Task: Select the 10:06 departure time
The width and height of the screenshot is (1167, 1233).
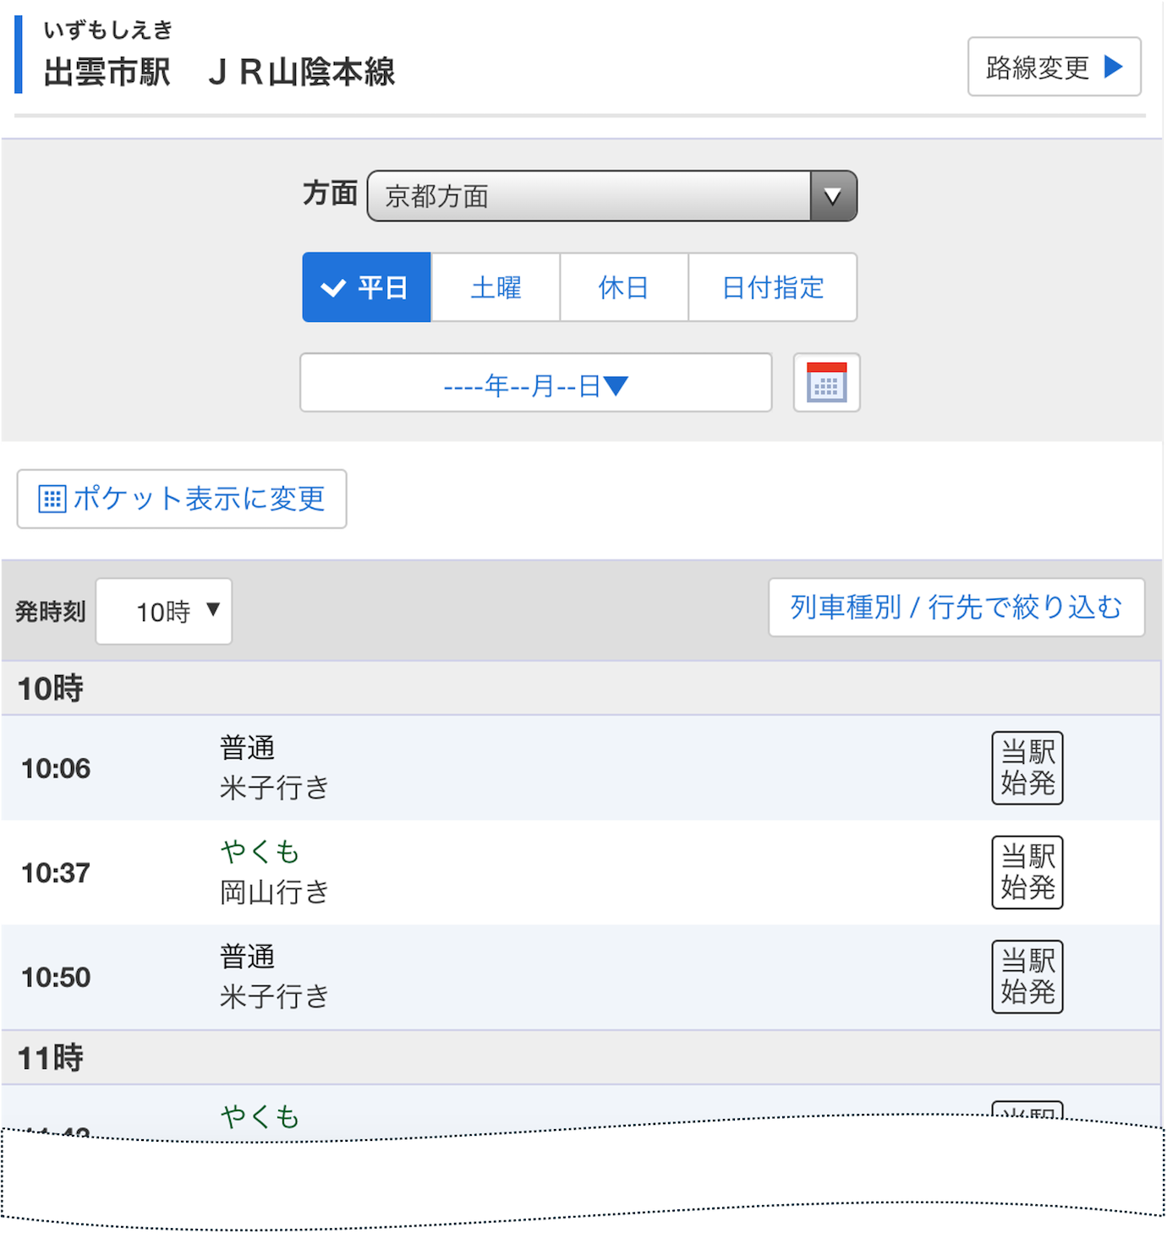Action: tap(56, 768)
